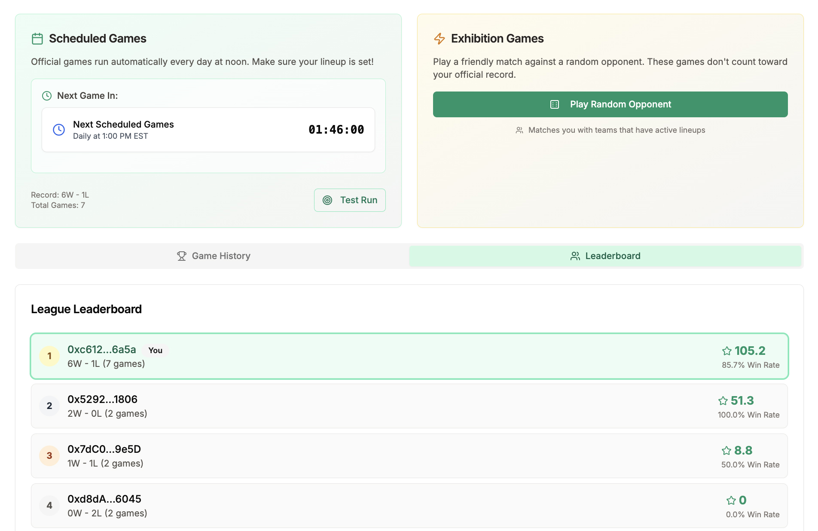The width and height of the screenshot is (818, 531).
Task: Open leaderboard entry 0xc612...6a5a
Action: 409,356
